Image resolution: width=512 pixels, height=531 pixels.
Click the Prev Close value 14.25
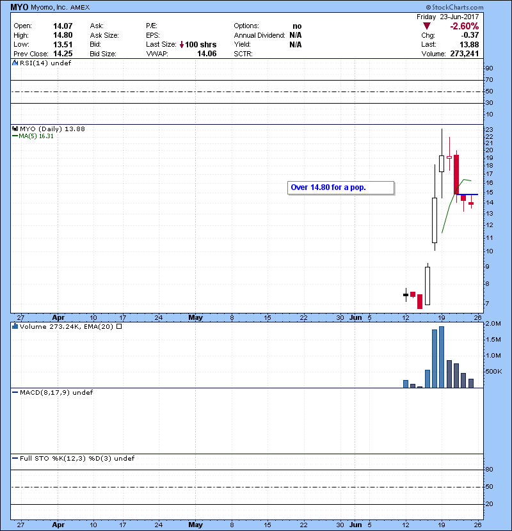(63, 54)
